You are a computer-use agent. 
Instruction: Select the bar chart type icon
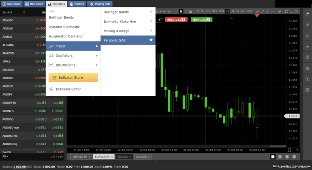176,11
